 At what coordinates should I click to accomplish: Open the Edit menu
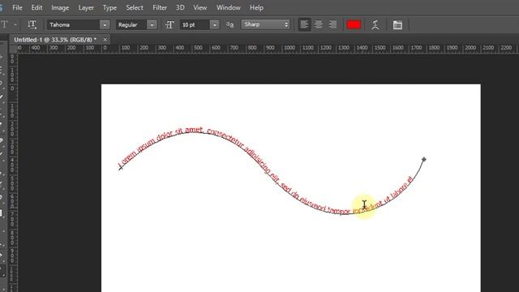pos(36,7)
